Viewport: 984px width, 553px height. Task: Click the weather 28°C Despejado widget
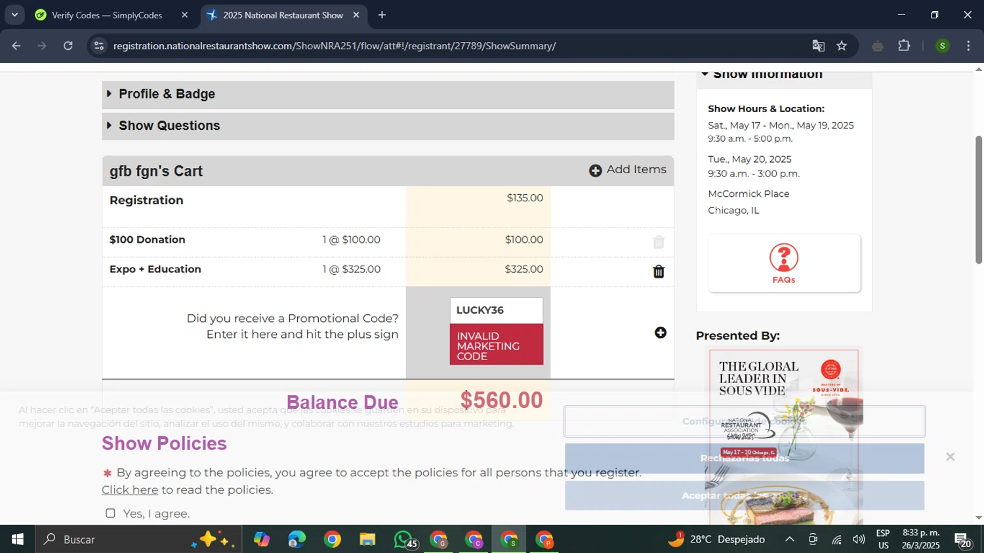[716, 539]
